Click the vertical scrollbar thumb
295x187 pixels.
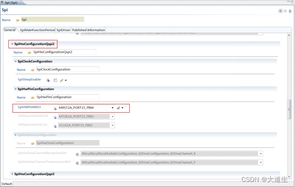(289, 110)
